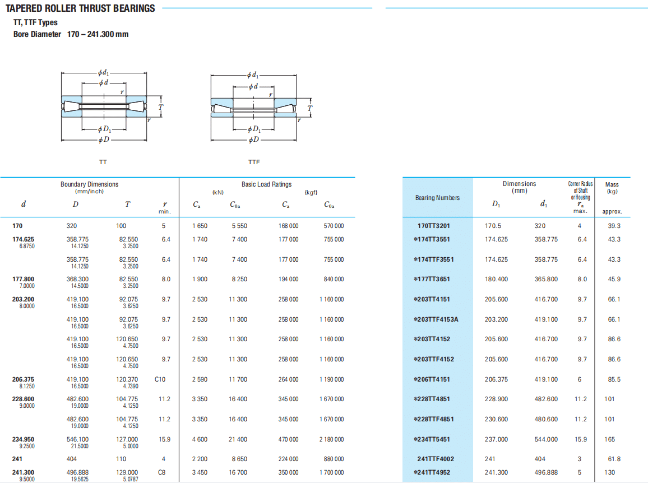Click the Mass (kg) column header
The height and width of the screenshot is (483, 648).
point(612,188)
